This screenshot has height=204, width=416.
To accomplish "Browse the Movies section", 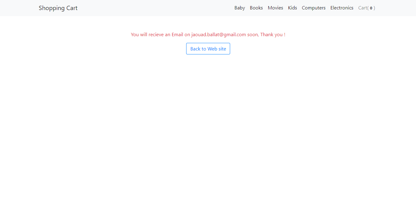I will [275, 8].
